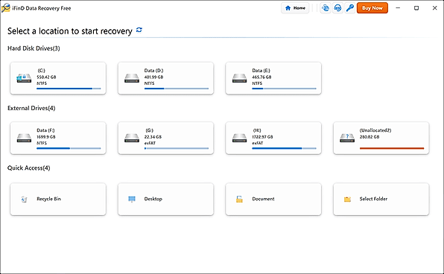Image resolution: width=444 pixels, height=274 pixels.
Task: Click the Recycle Bin icon
Action: (24, 200)
